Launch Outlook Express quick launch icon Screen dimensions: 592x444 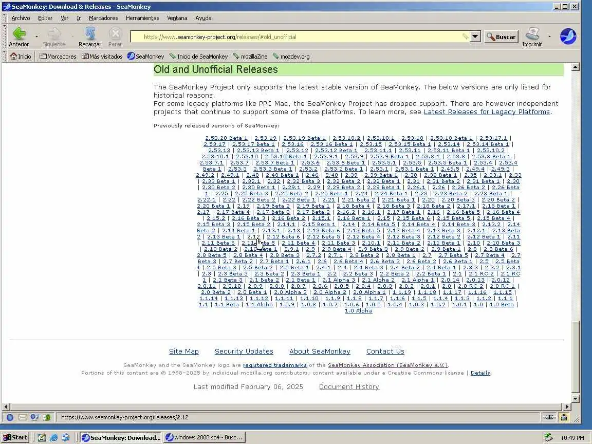(x=65, y=438)
